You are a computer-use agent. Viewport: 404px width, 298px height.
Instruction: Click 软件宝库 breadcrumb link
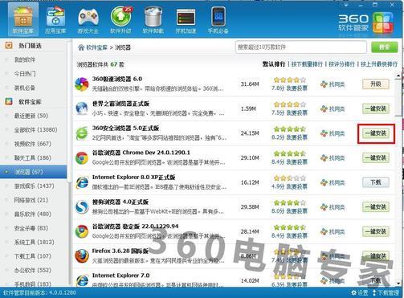96,47
